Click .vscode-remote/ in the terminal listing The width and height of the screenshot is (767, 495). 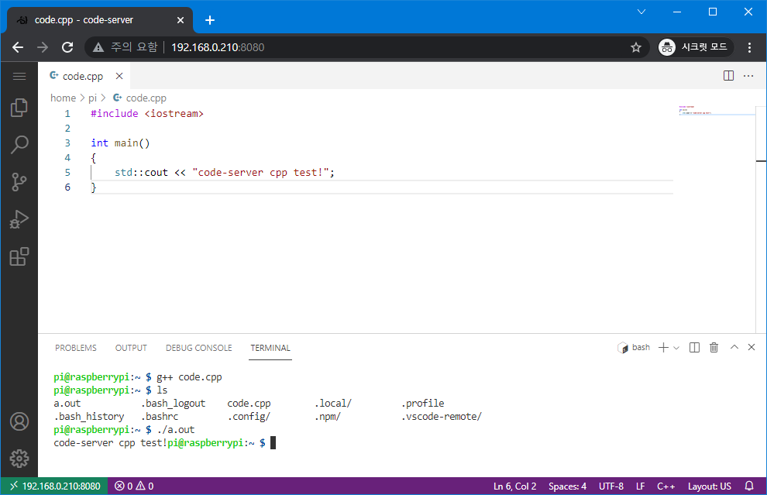[x=442, y=417]
